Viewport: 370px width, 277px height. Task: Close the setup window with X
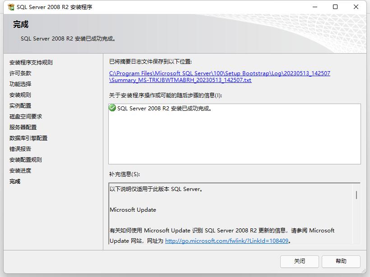[356, 7]
